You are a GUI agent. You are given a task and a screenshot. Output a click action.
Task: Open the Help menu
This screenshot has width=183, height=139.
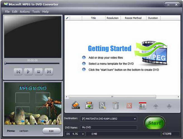click(x=45, y=12)
